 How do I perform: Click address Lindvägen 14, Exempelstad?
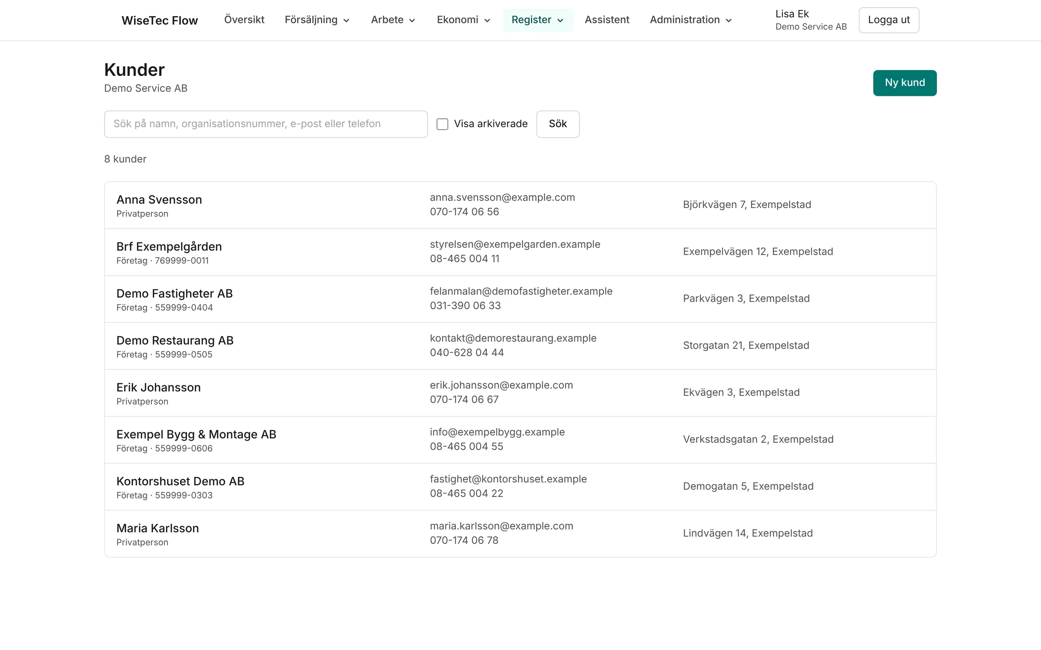[748, 533]
